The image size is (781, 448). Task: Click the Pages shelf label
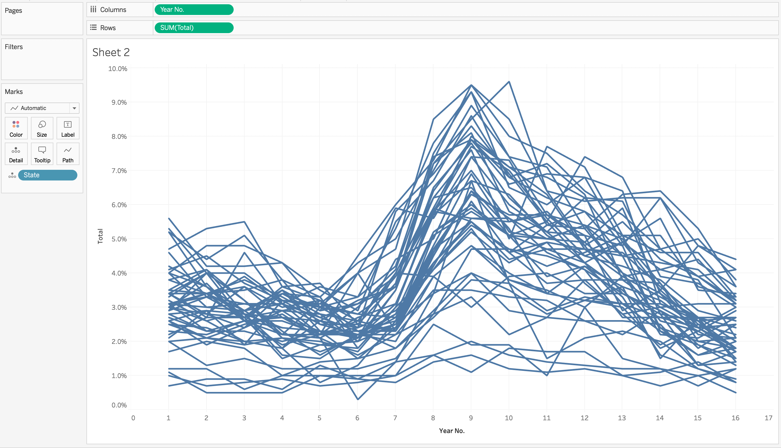pos(14,10)
